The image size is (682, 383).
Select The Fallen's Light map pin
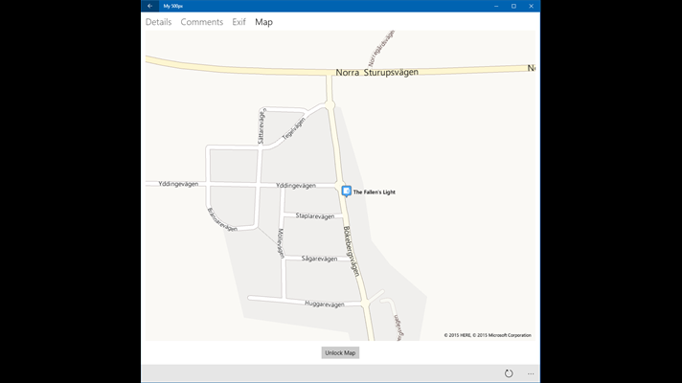[x=346, y=191]
